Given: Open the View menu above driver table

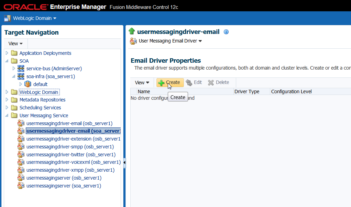Looking at the screenshot, I should click(x=142, y=83).
